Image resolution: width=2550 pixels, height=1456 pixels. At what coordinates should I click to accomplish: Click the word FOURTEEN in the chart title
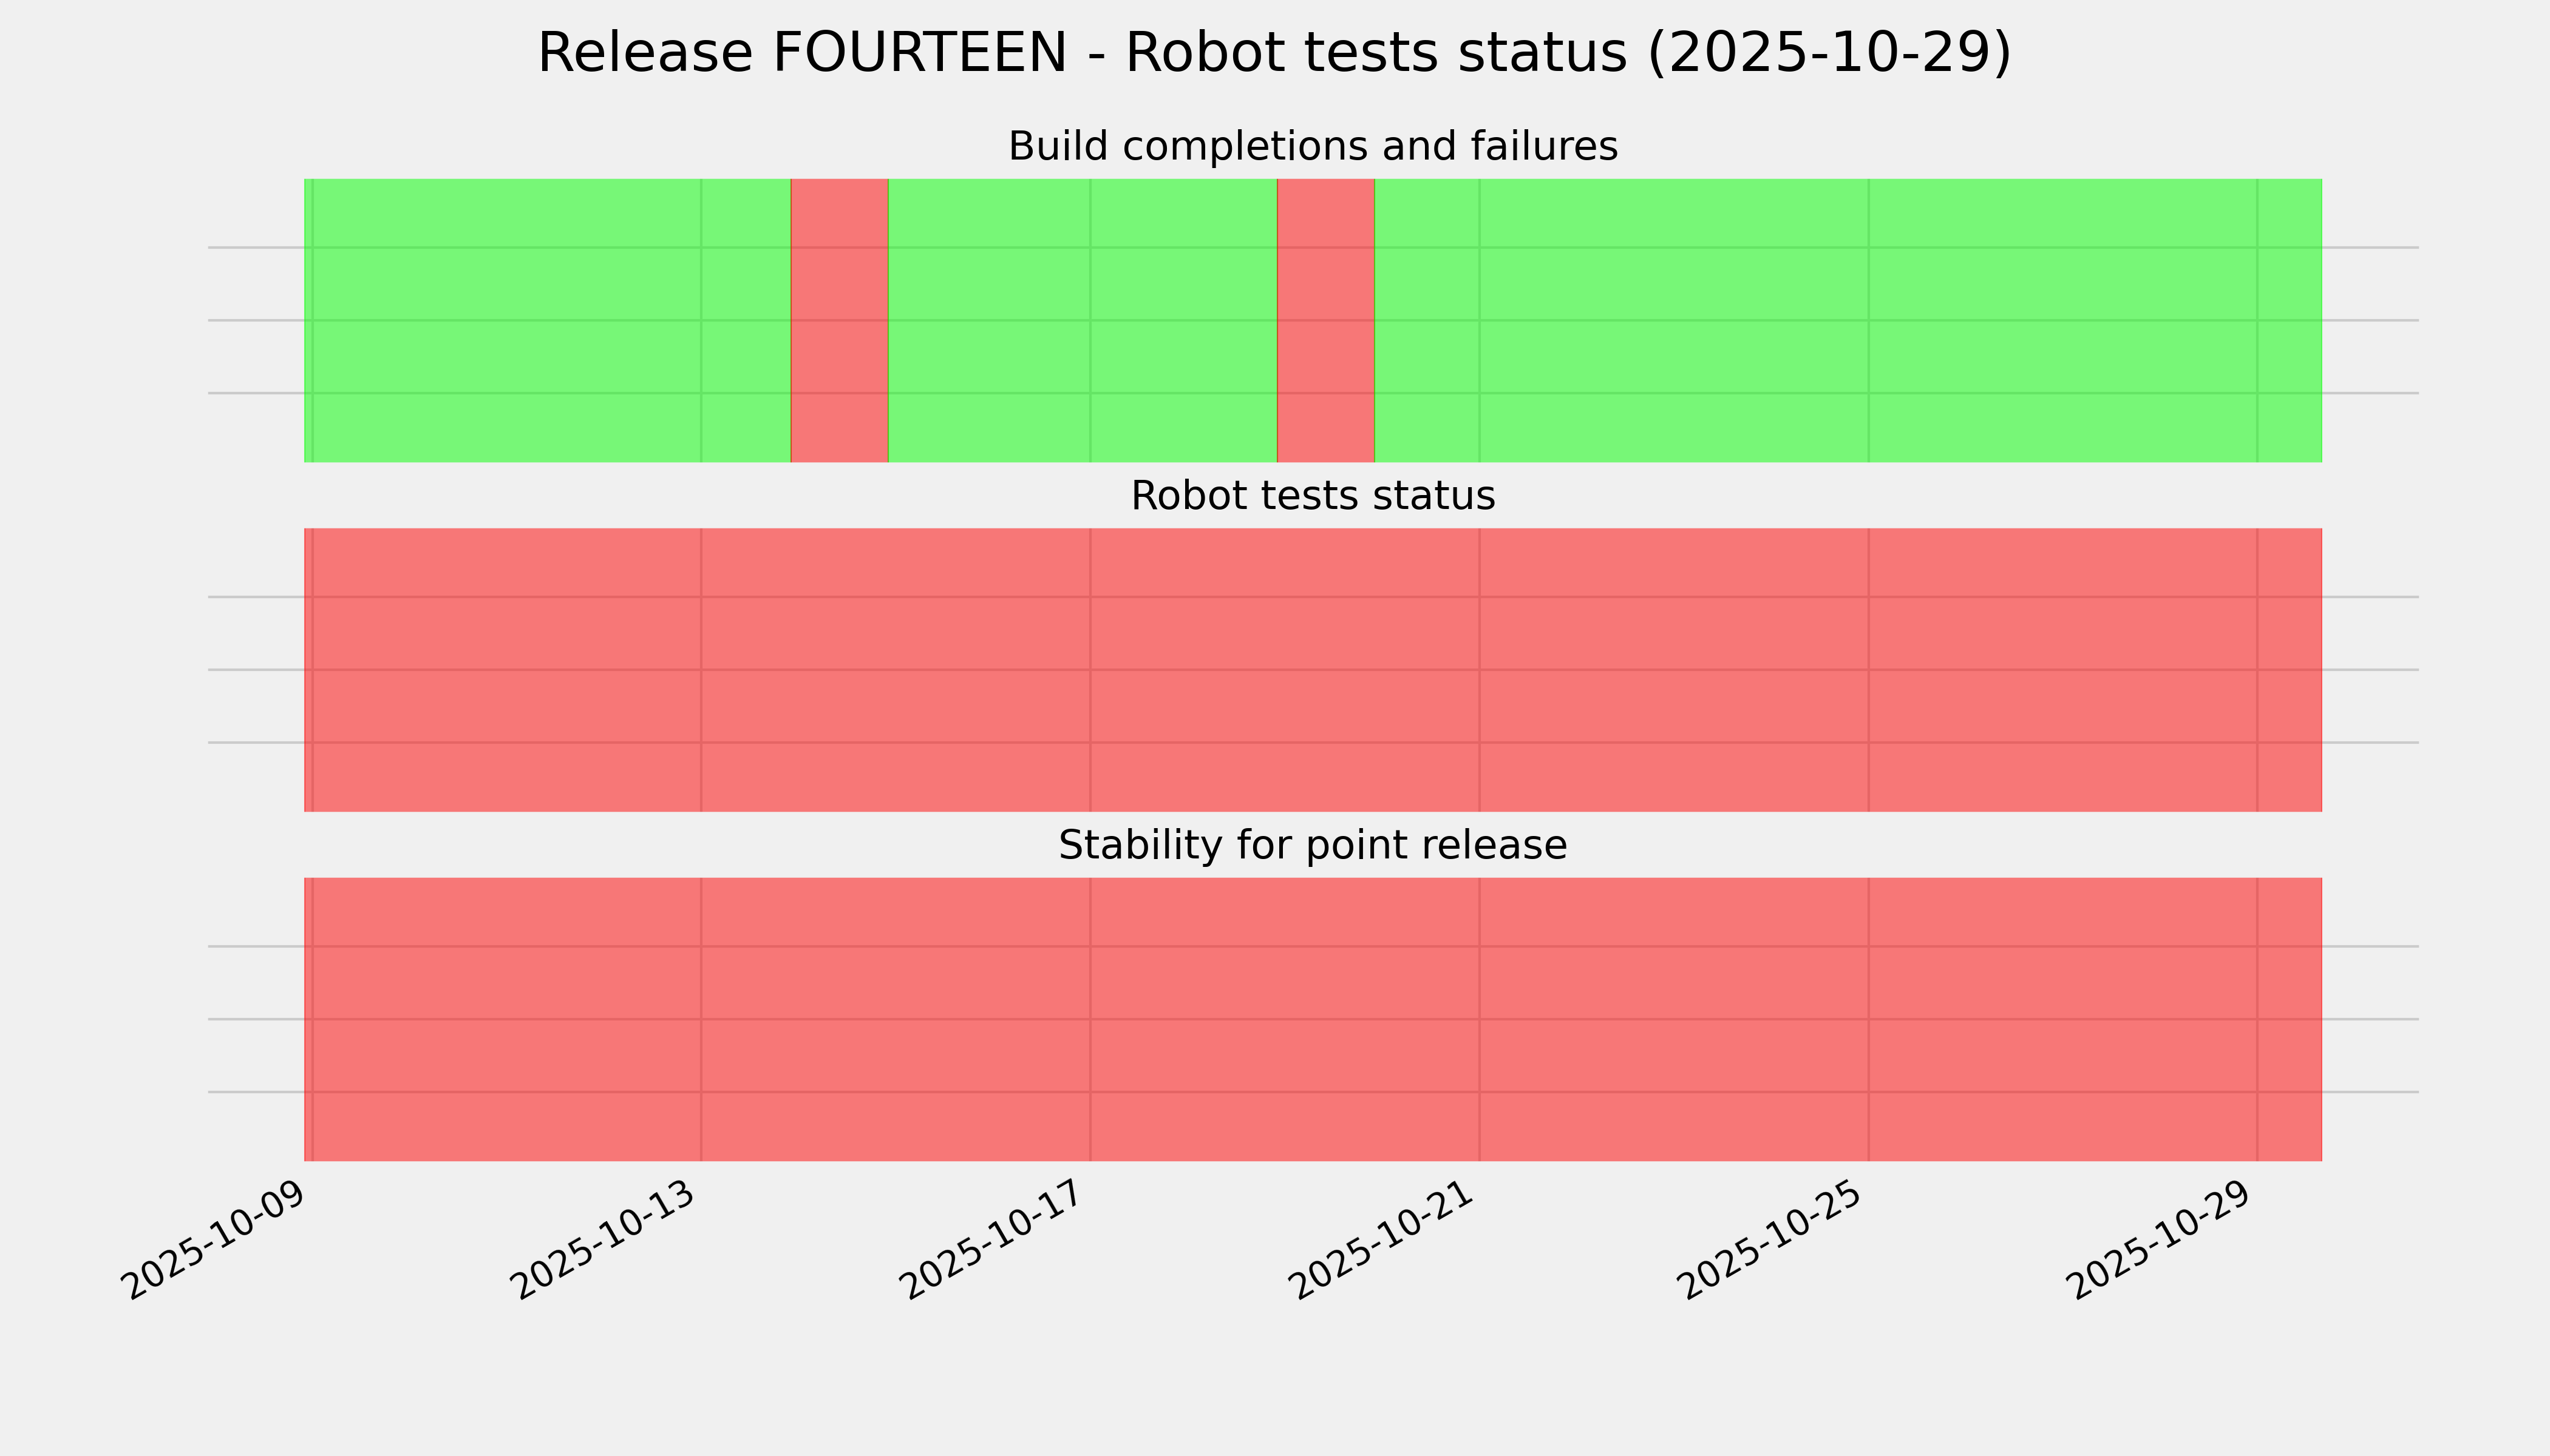click(x=919, y=53)
